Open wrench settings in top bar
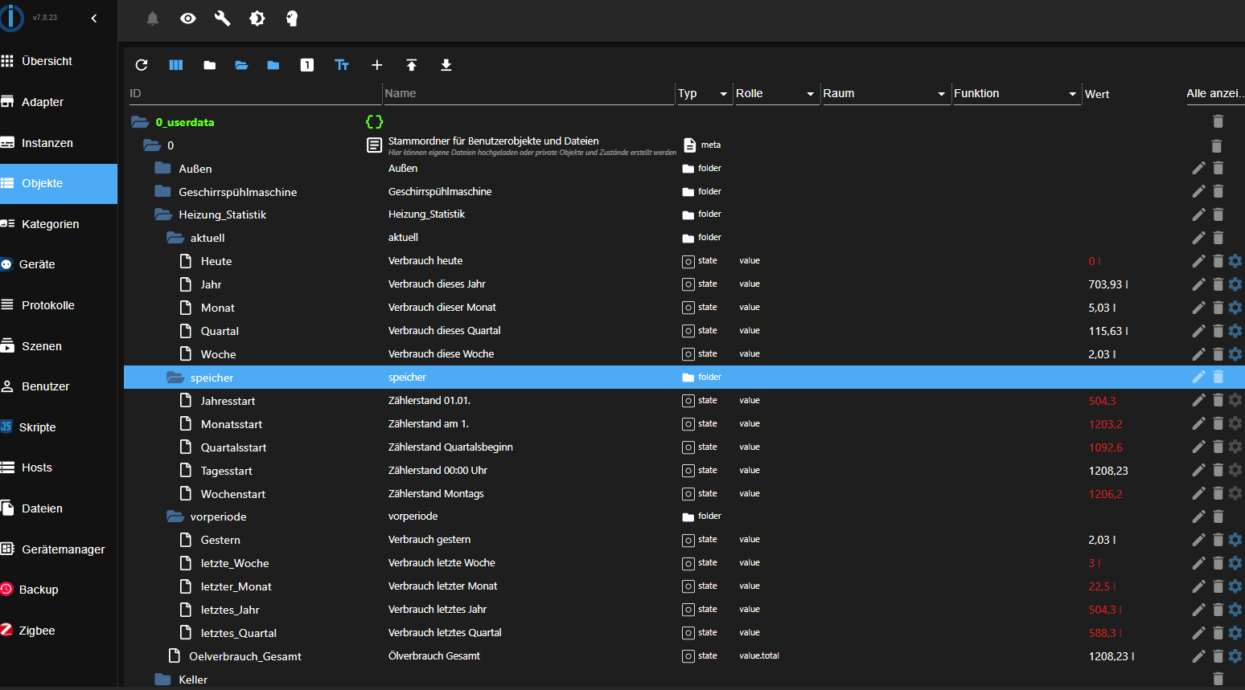The image size is (1245, 690). pyautogui.click(x=223, y=18)
